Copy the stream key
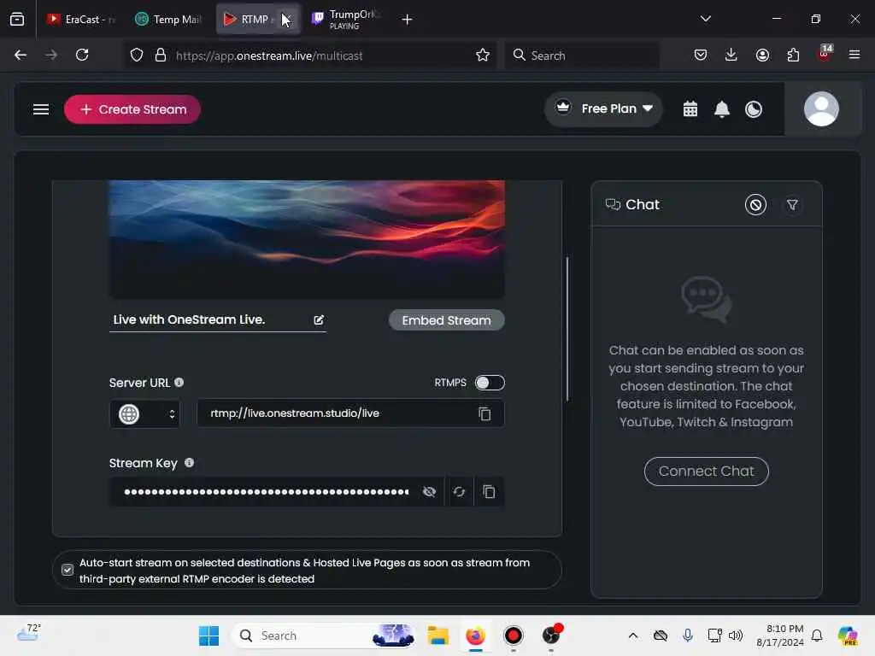Viewport: 875px width, 656px height. click(489, 492)
